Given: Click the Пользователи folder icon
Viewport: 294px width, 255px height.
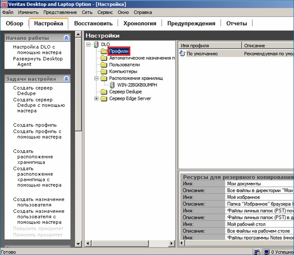Looking at the screenshot, I should 104,65.
